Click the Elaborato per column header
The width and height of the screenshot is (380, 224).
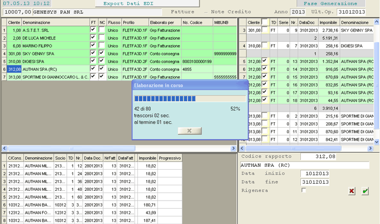[165, 22]
